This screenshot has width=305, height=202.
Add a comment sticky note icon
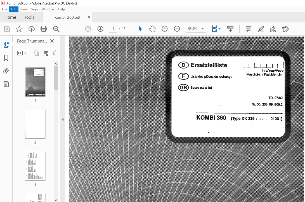click(x=249, y=29)
